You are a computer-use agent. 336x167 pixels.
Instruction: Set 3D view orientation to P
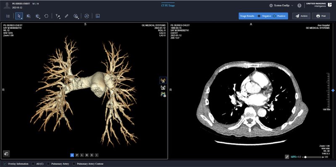click(77, 155)
